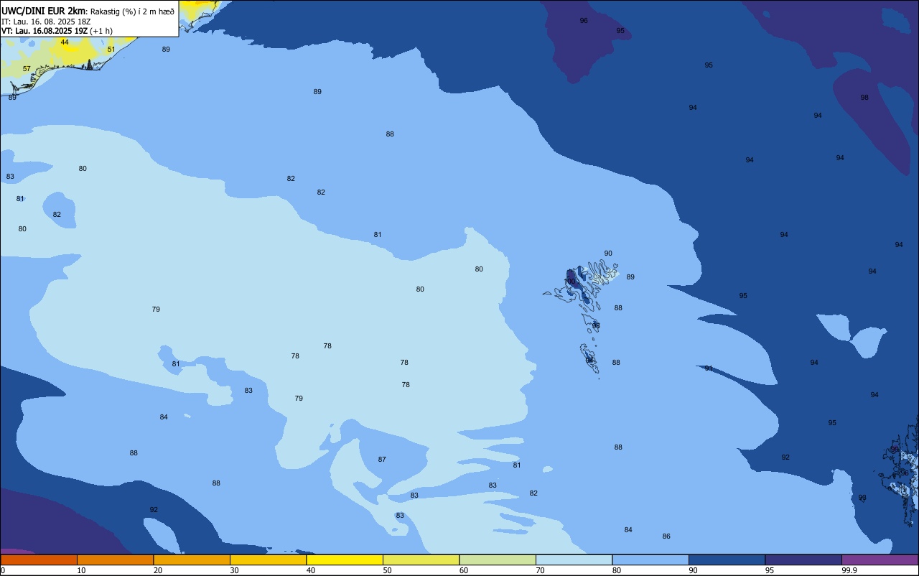The height and width of the screenshot is (576, 919).
Task: Click the map title 'UWC/DINI EUR 2km'
Action: click(x=44, y=11)
